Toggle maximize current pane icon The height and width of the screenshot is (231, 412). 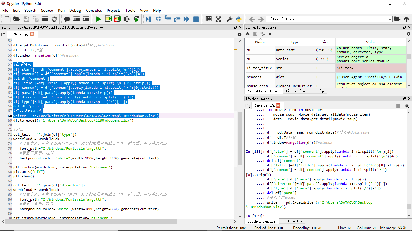tap(209, 19)
